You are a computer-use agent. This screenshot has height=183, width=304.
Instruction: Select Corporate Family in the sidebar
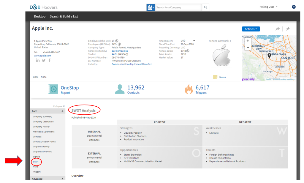pyautogui.click(x=41, y=147)
